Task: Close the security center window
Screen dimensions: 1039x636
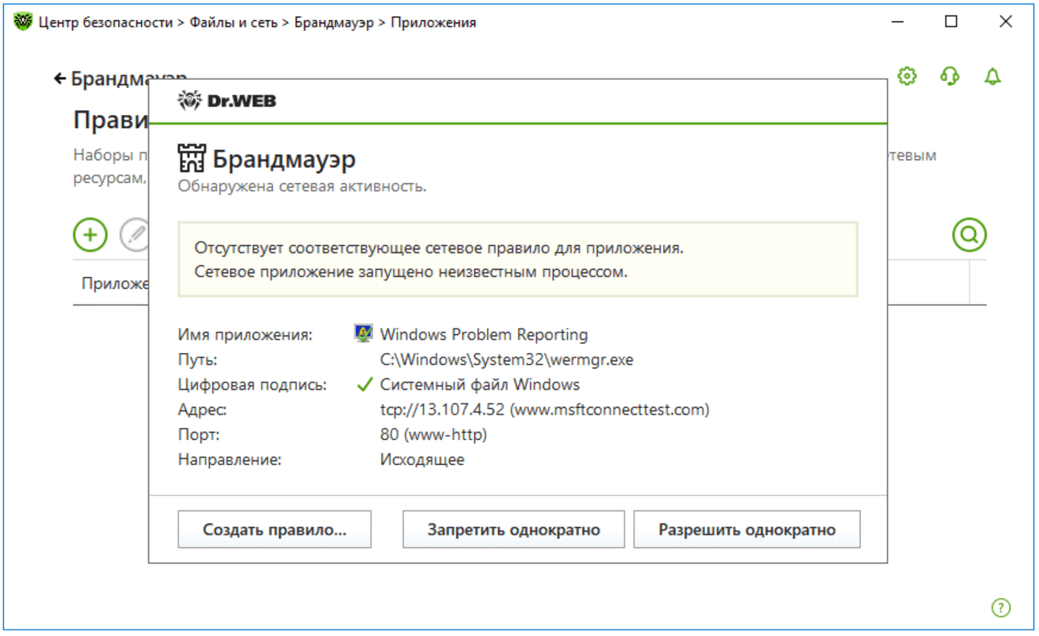Action: [1006, 21]
